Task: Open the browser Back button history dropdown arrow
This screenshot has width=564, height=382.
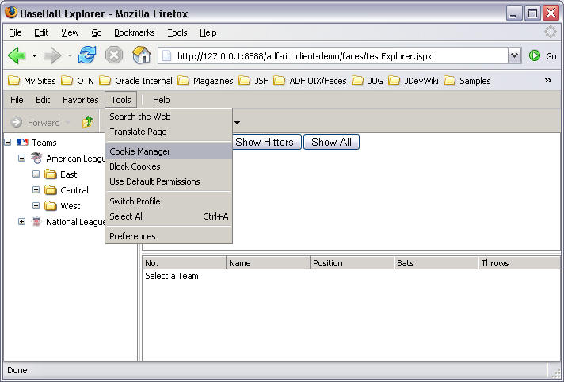Action: [34, 55]
